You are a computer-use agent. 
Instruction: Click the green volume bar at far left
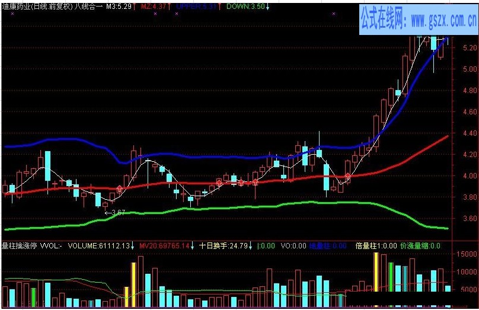pos(34,298)
